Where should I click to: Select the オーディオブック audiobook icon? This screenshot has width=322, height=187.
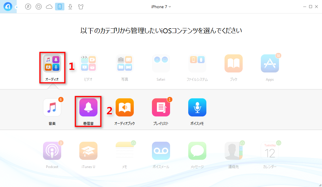125,107
